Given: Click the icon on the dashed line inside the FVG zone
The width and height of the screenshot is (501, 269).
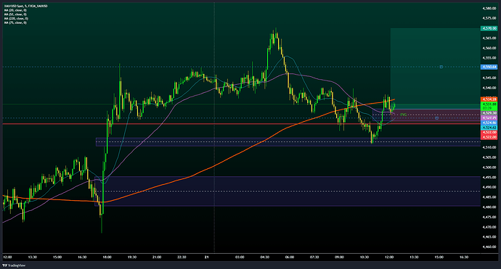Looking at the screenshot, I should click(437, 118).
